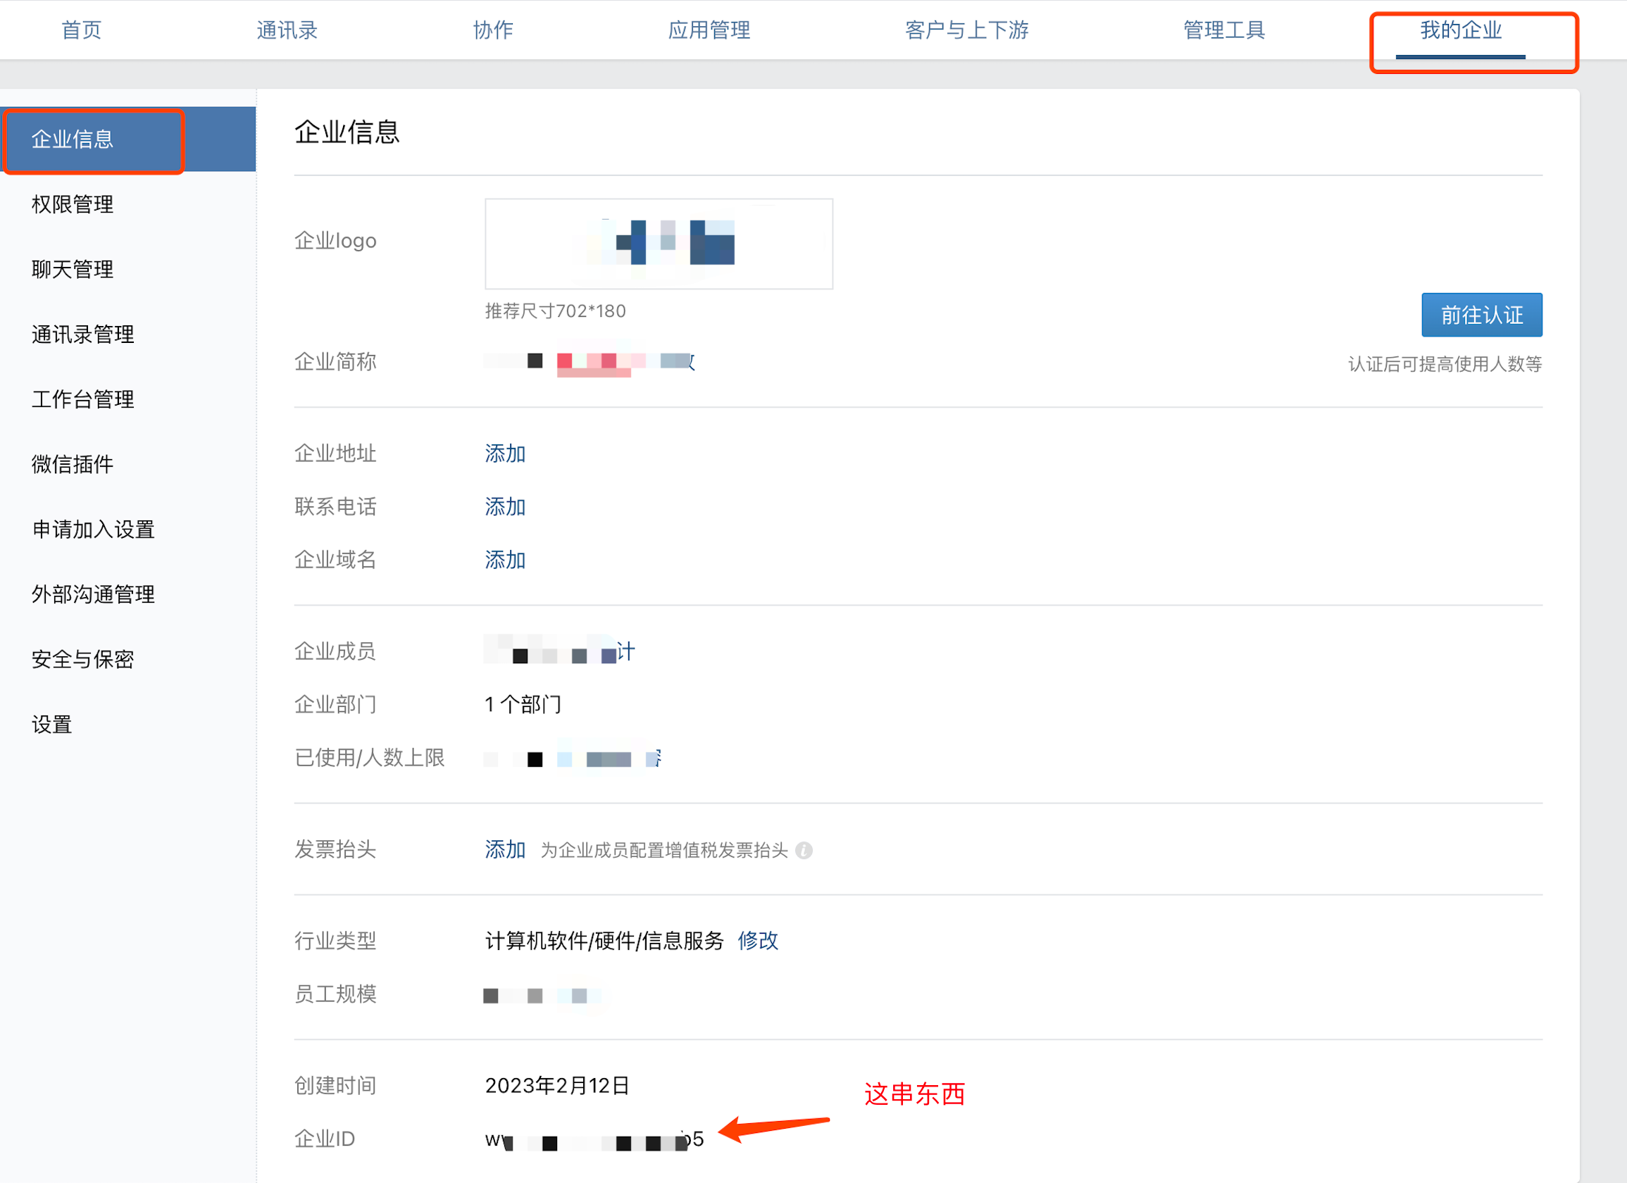
Task: Open 权限管理 in the sidebar
Action: tap(73, 204)
